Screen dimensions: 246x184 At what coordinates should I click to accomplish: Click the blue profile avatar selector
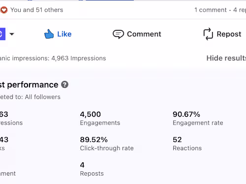click(2, 34)
